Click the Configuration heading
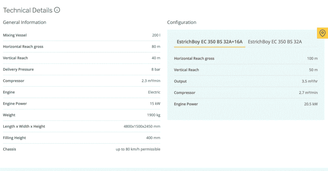This screenshot has width=328, height=171. (x=182, y=22)
